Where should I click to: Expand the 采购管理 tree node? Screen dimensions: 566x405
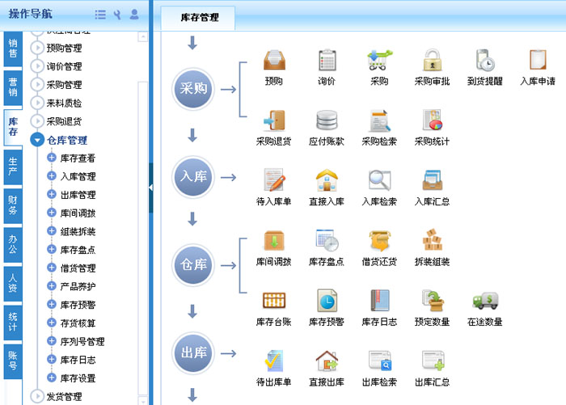[36, 85]
